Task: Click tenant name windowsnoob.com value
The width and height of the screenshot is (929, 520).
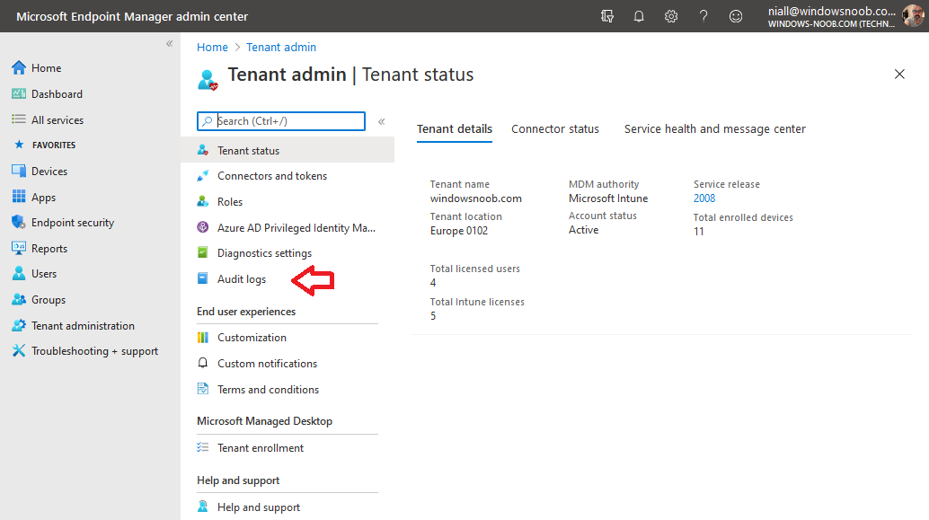Action: coord(476,198)
